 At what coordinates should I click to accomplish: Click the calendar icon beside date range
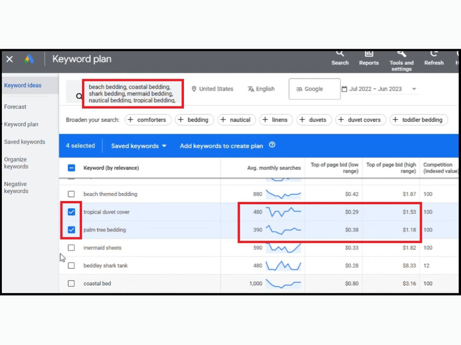[344, 89]
